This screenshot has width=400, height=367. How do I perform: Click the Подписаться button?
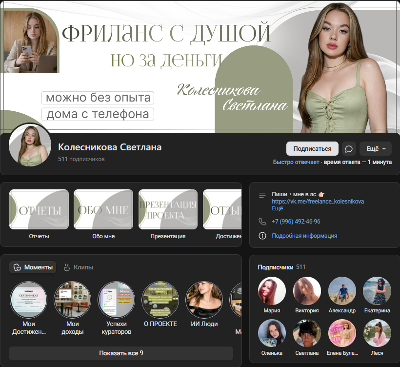tap(312, 148)
